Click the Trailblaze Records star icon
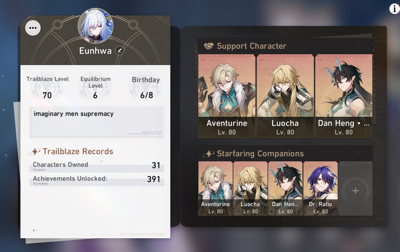The height and width of the screenshot is (252, 400). click(35, 152)
